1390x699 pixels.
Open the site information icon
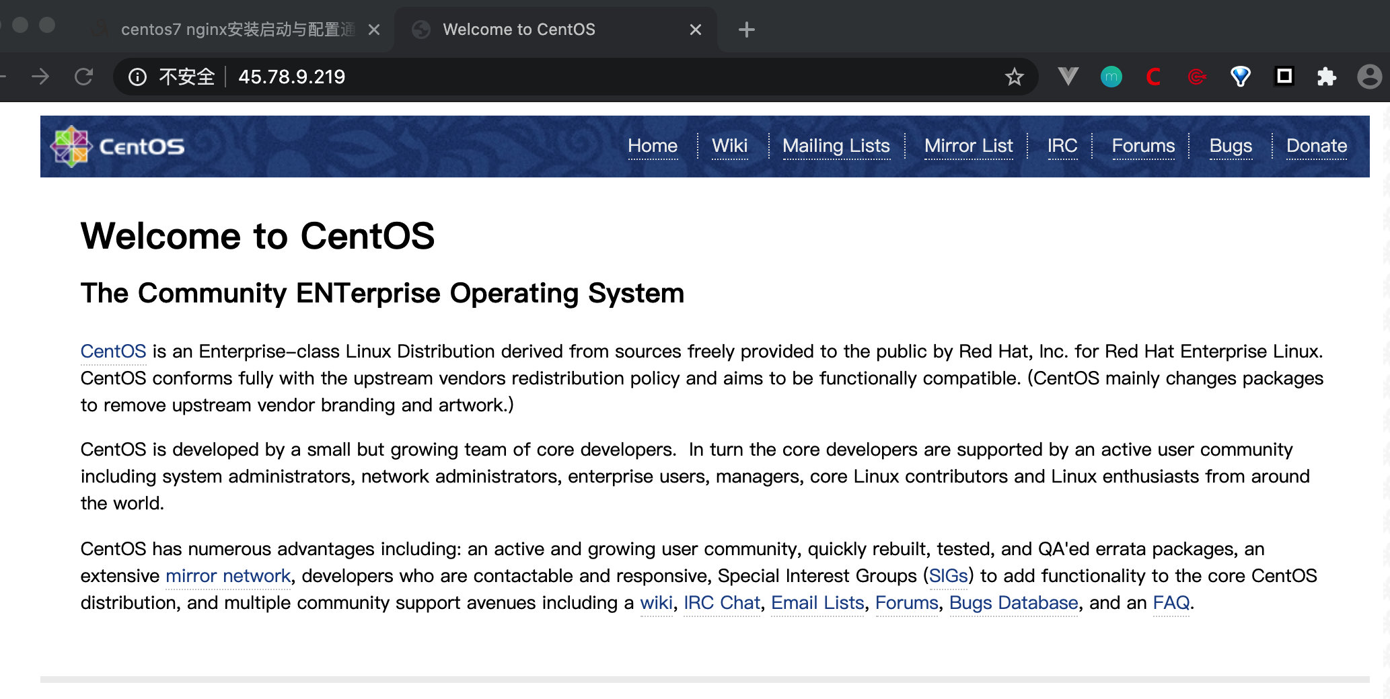[137, 77]
